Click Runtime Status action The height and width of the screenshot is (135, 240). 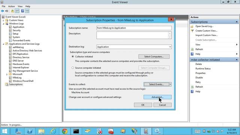coord(203,69)
